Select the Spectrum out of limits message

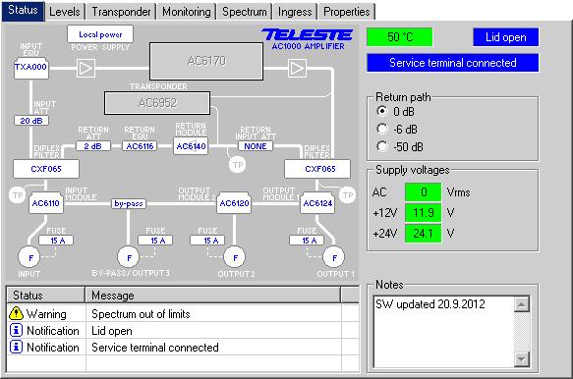pyautogui.click(x=141, y=314)
